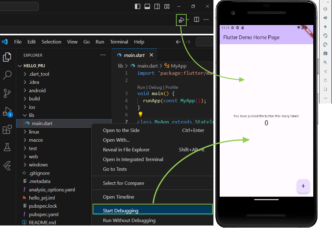Click the VS Code logo icon

coord(5,42)
